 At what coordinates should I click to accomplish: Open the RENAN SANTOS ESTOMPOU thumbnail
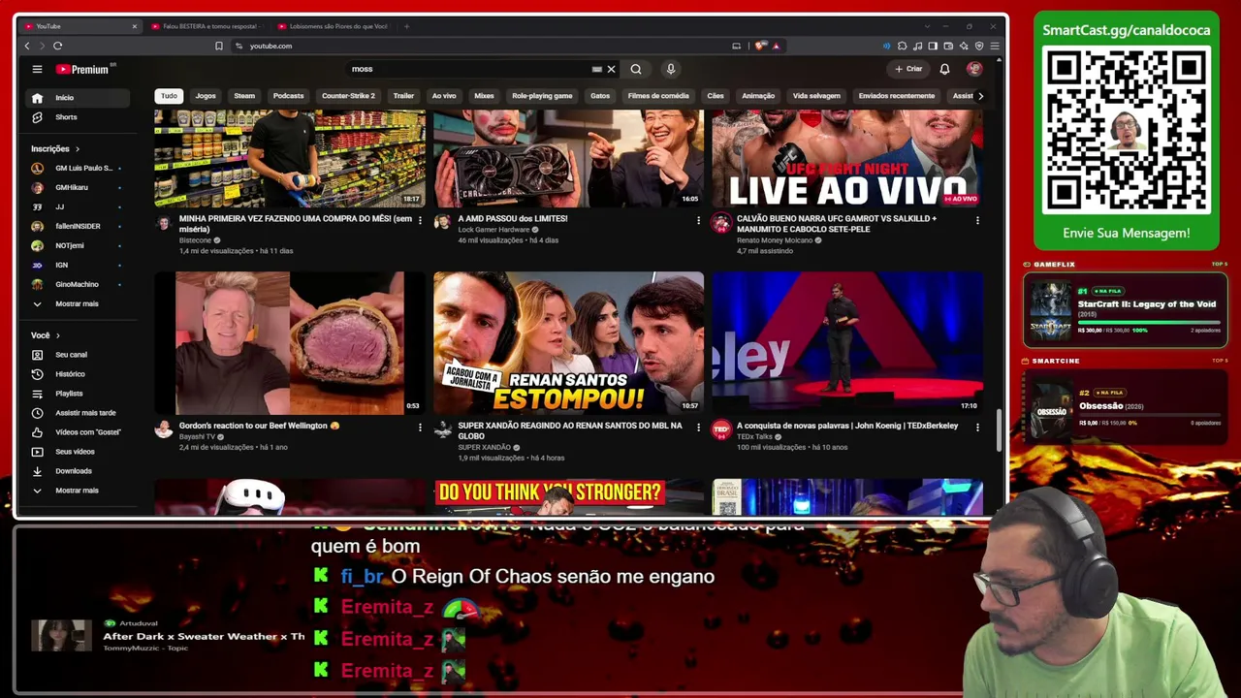pos(568,343)
